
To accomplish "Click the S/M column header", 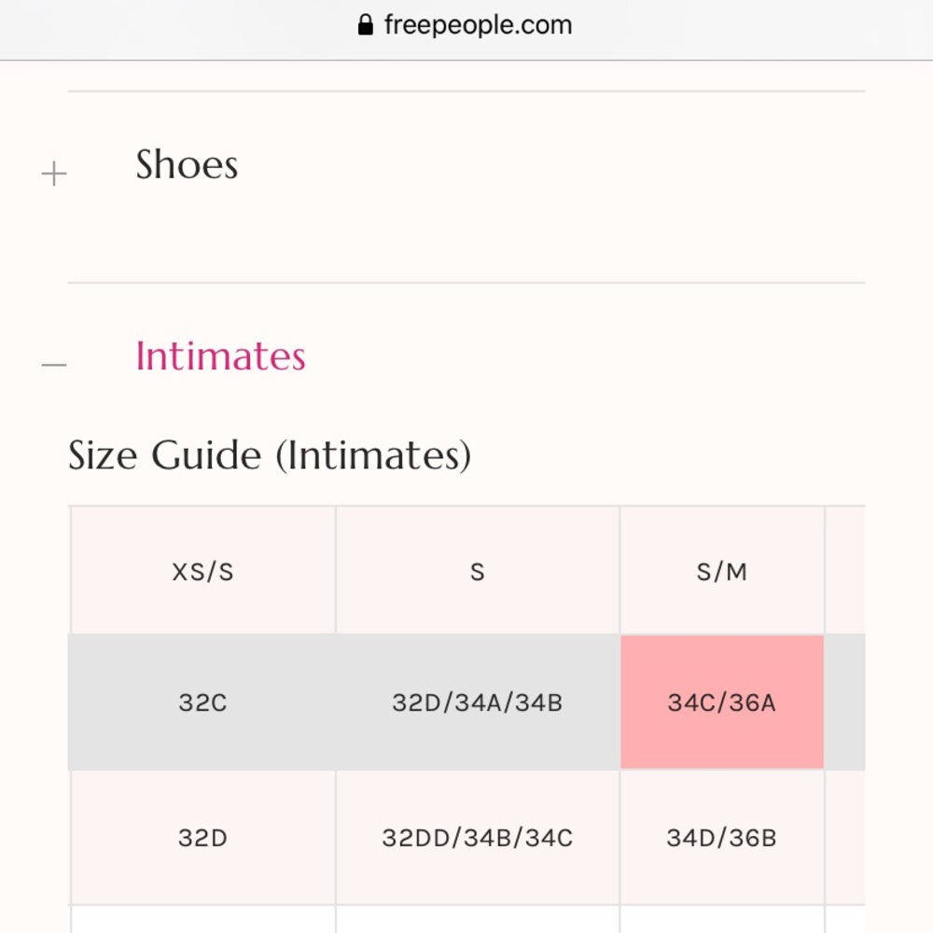I will [722, 572].
